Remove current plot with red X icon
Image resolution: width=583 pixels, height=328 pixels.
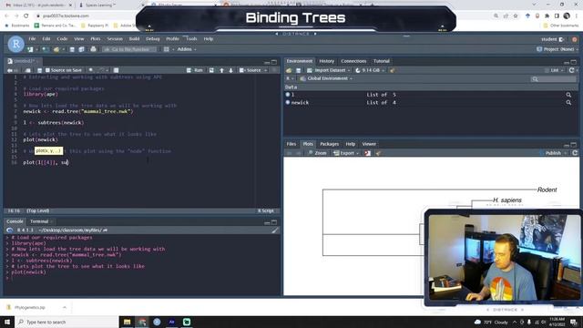367,153
